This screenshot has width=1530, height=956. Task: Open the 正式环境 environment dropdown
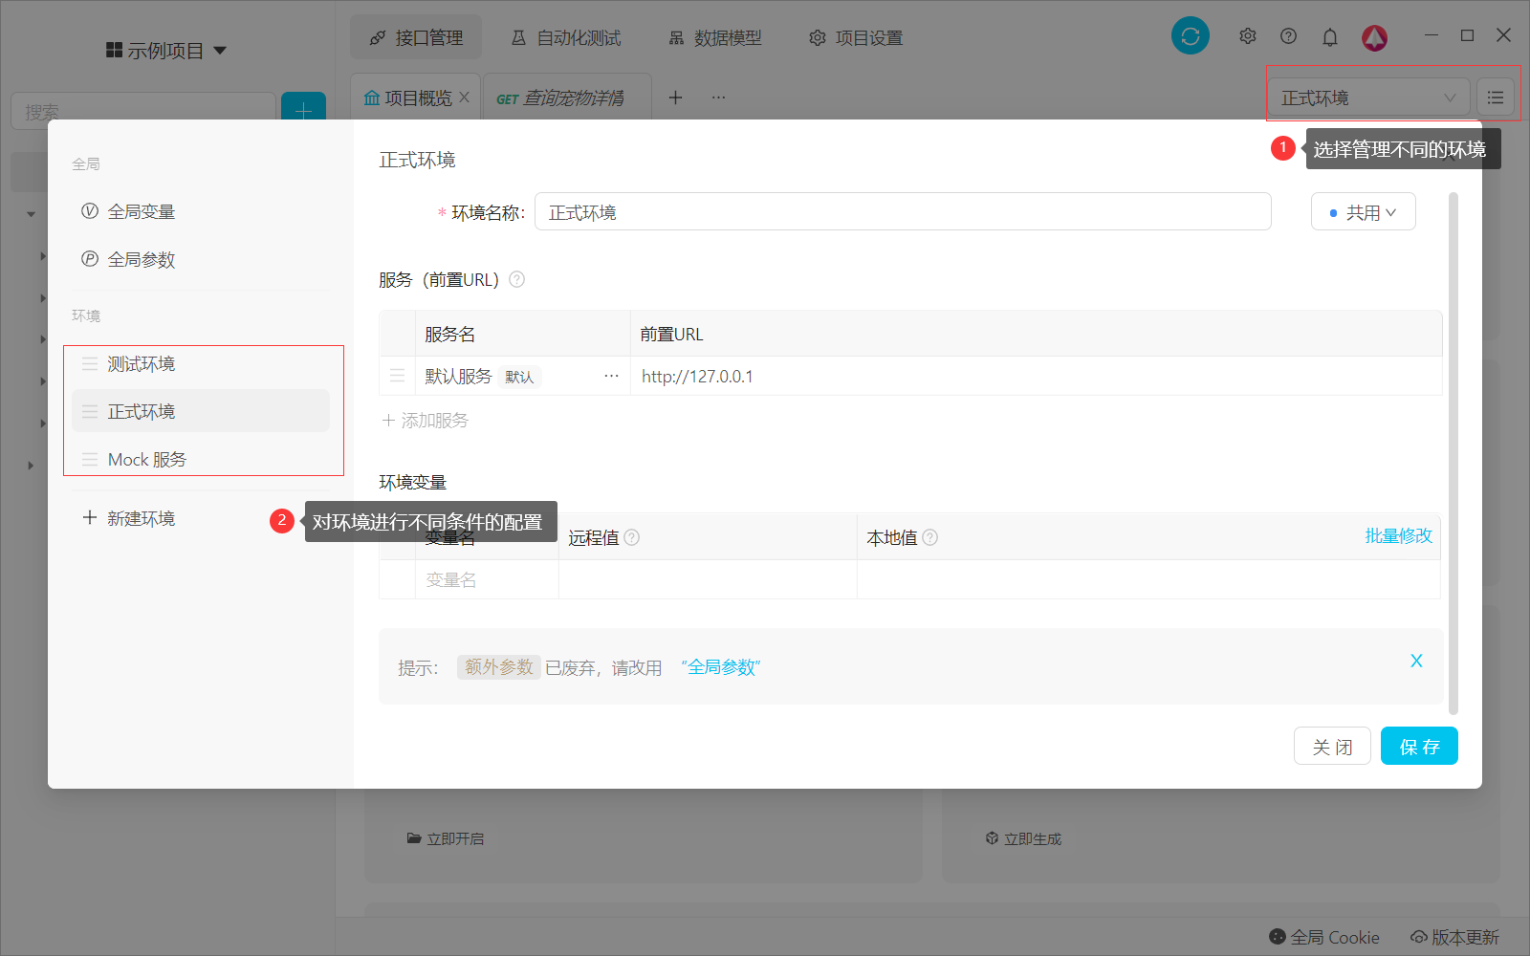(x=1369, y=98)
